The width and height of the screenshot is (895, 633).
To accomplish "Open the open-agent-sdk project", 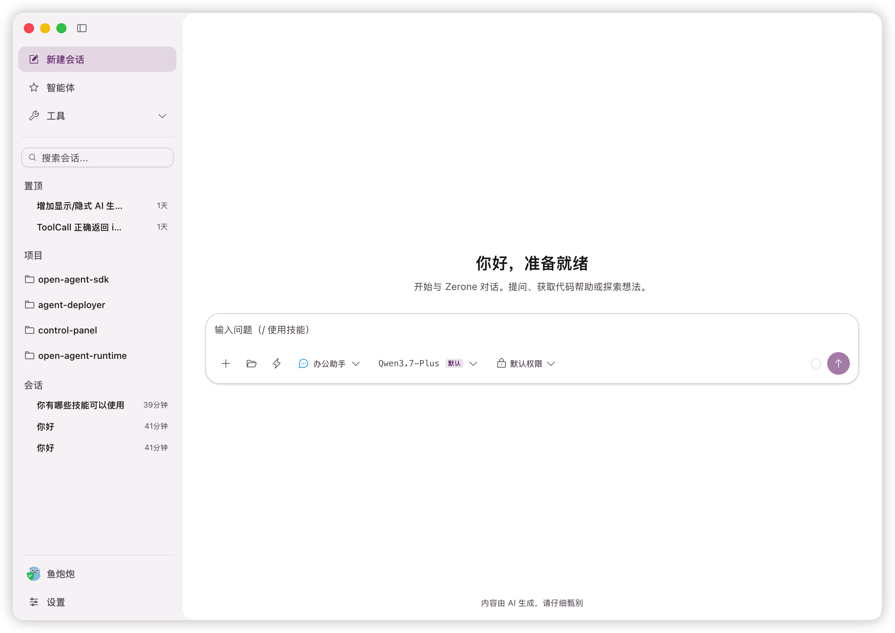I will pyautogui.click(x=97, y=279).
